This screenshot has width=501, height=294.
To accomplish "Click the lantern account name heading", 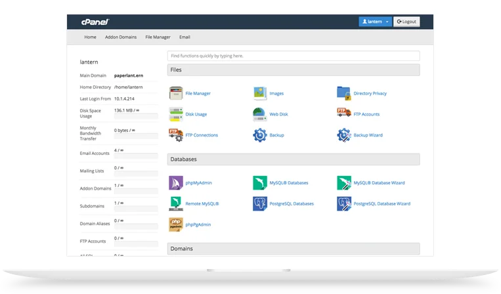I will [89, 62].
